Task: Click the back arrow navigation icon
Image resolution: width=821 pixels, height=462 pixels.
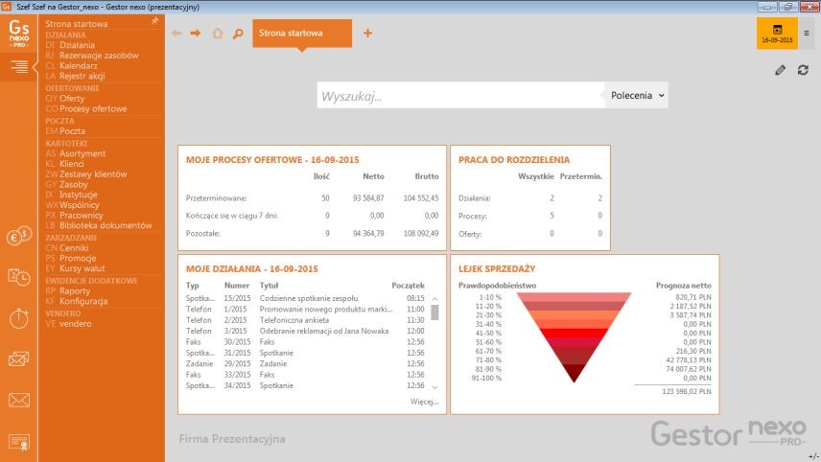Action: tap(176, 34)
